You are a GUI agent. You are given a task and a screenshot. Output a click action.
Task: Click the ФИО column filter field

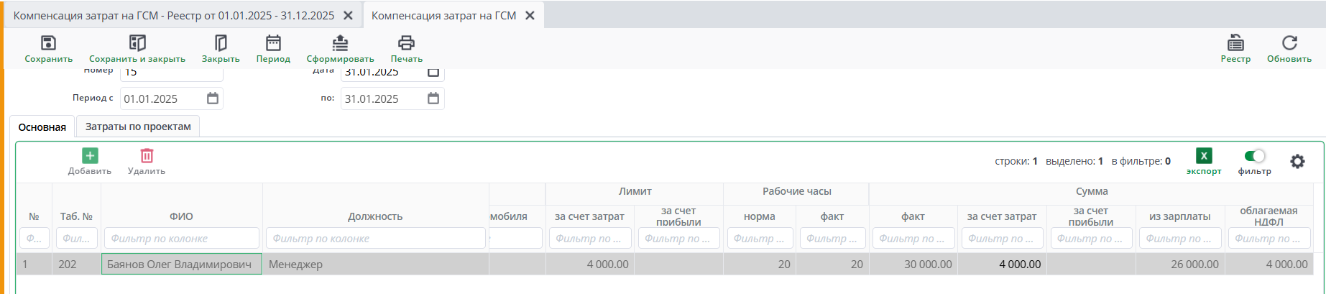pos(181,239)
